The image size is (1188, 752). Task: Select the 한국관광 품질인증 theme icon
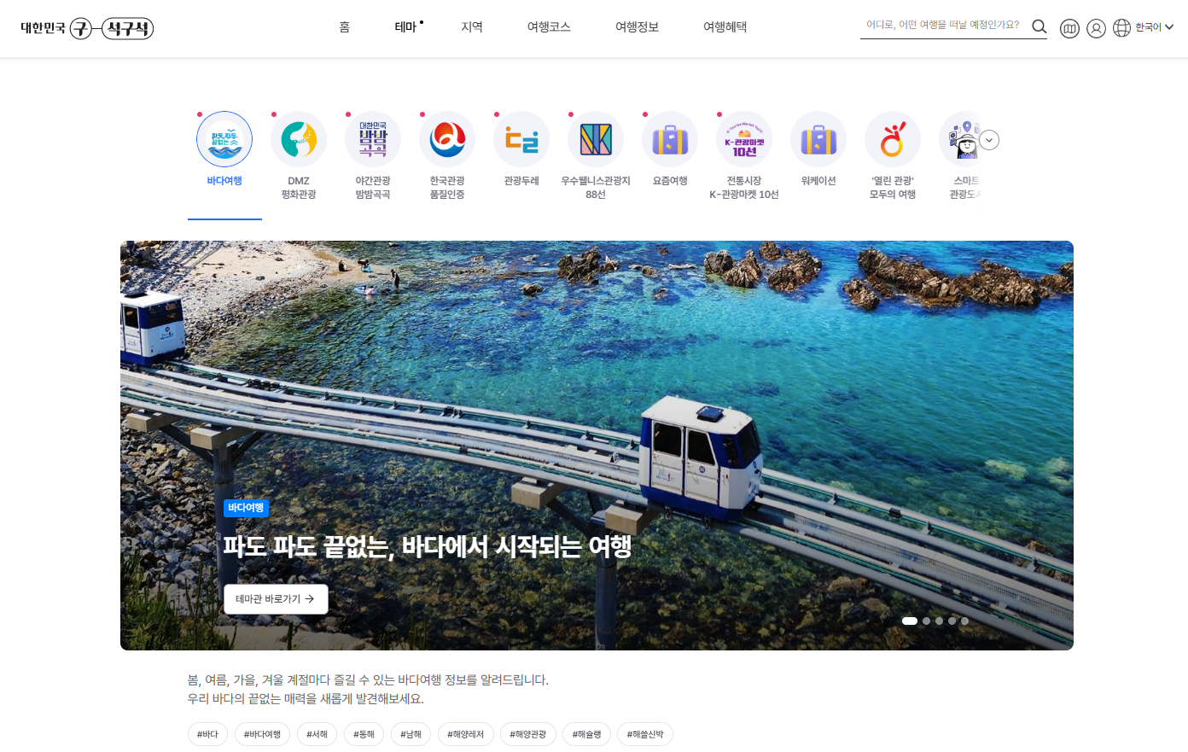tap(447, 139)
